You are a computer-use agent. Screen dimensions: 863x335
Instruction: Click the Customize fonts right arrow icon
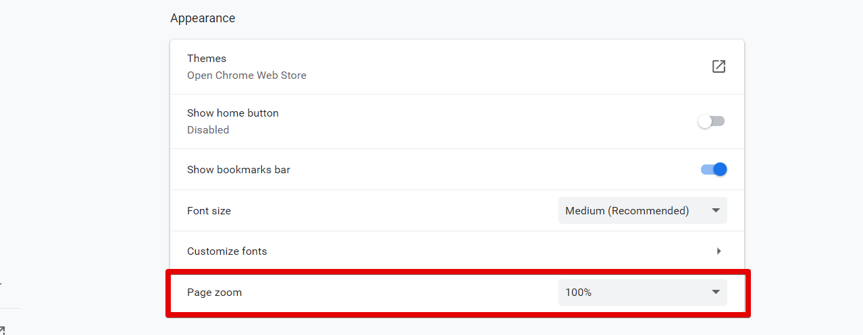pyautogui.click(x=718, y=251)
